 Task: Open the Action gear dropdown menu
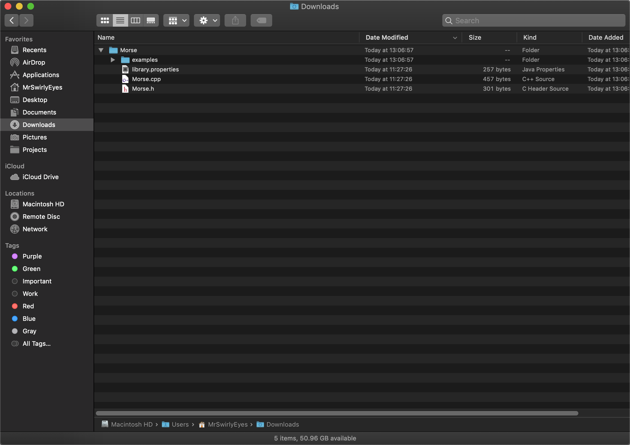click(x=207, y=20)
